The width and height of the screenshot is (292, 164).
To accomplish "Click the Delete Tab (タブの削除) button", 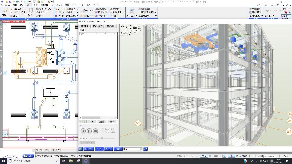I will (111, 26).
